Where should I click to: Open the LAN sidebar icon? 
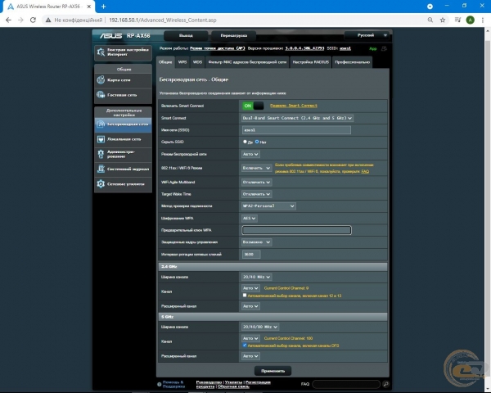point(101,139)
